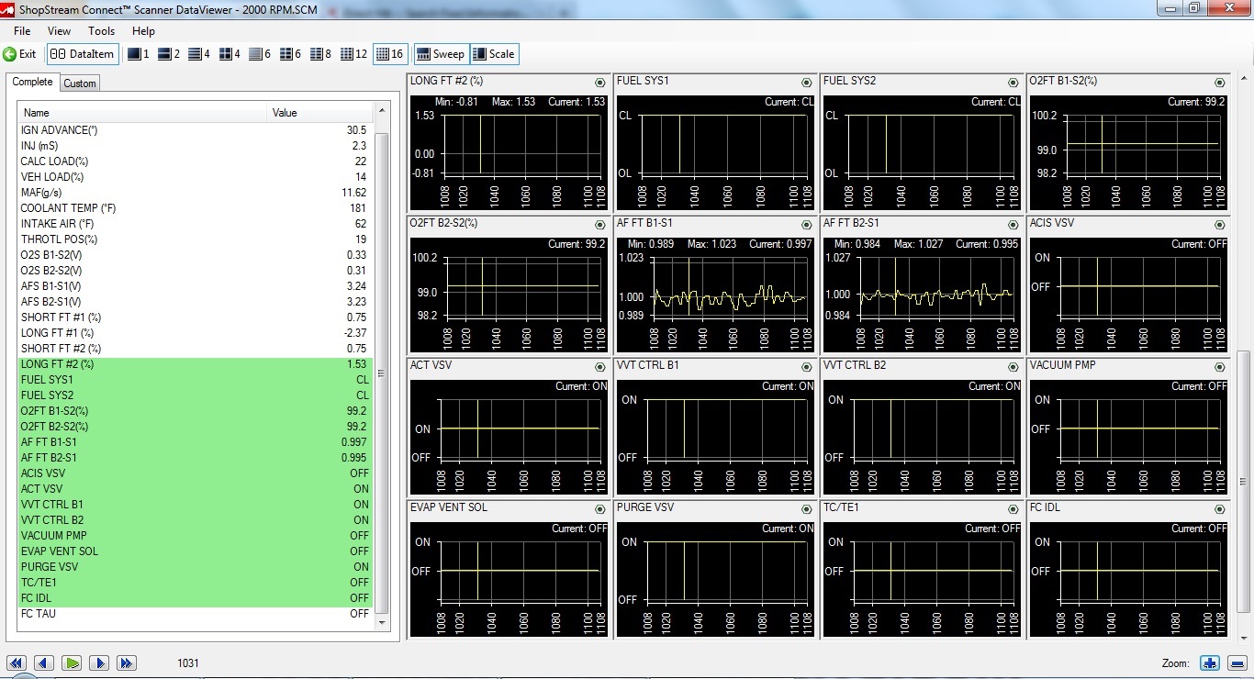Toggle the ACT VSV graph option button
Image resolution: width=1254 pixels, height=679 pixels.
point(600,367)
